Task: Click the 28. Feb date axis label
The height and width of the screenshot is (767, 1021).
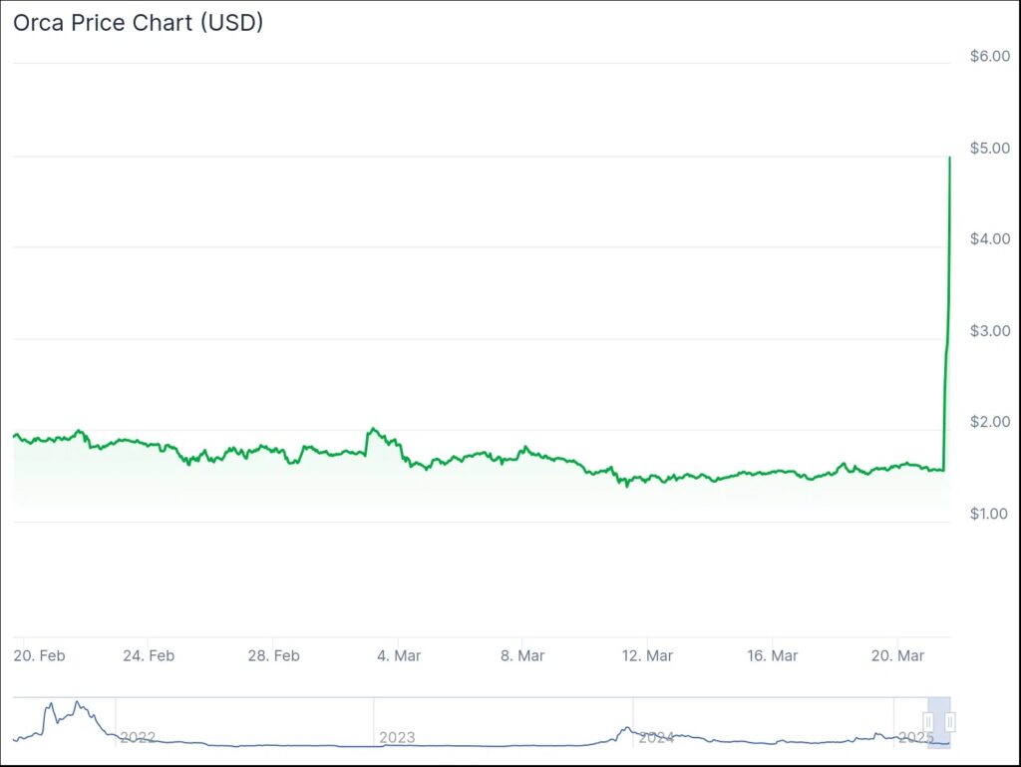Action: (273, 655)
